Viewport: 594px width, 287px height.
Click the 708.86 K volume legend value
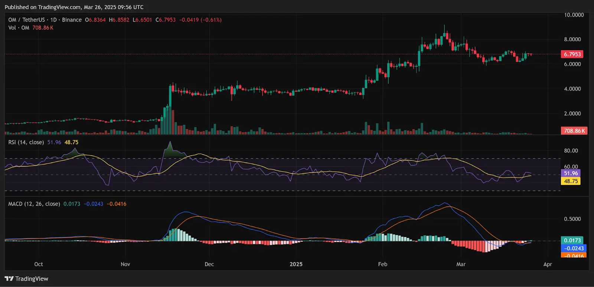click(43, 28)
